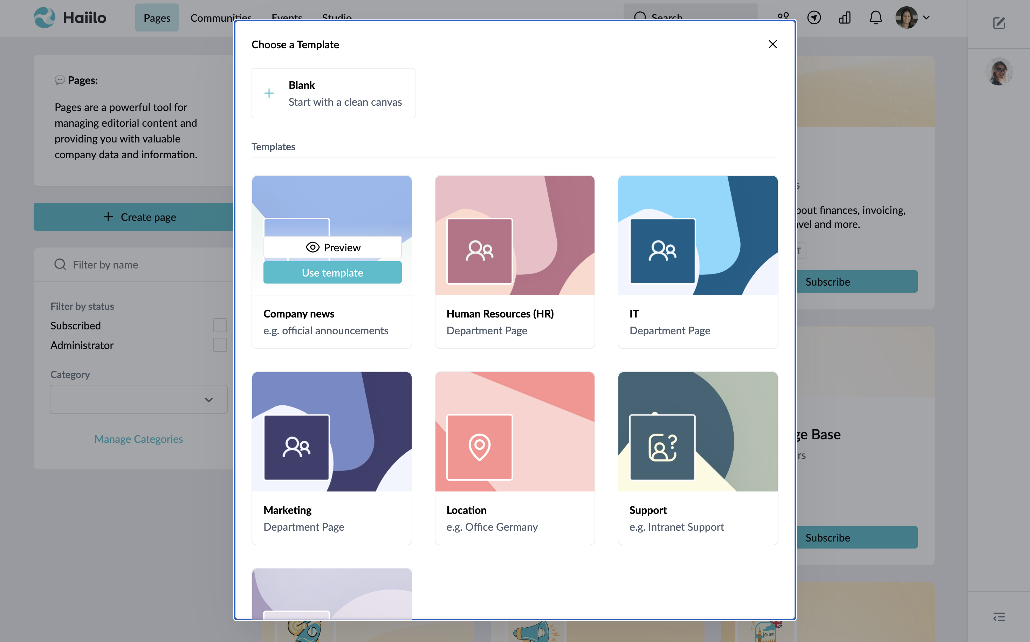
Task: Select the partially visible lavender template card
Action: [332, 594]
